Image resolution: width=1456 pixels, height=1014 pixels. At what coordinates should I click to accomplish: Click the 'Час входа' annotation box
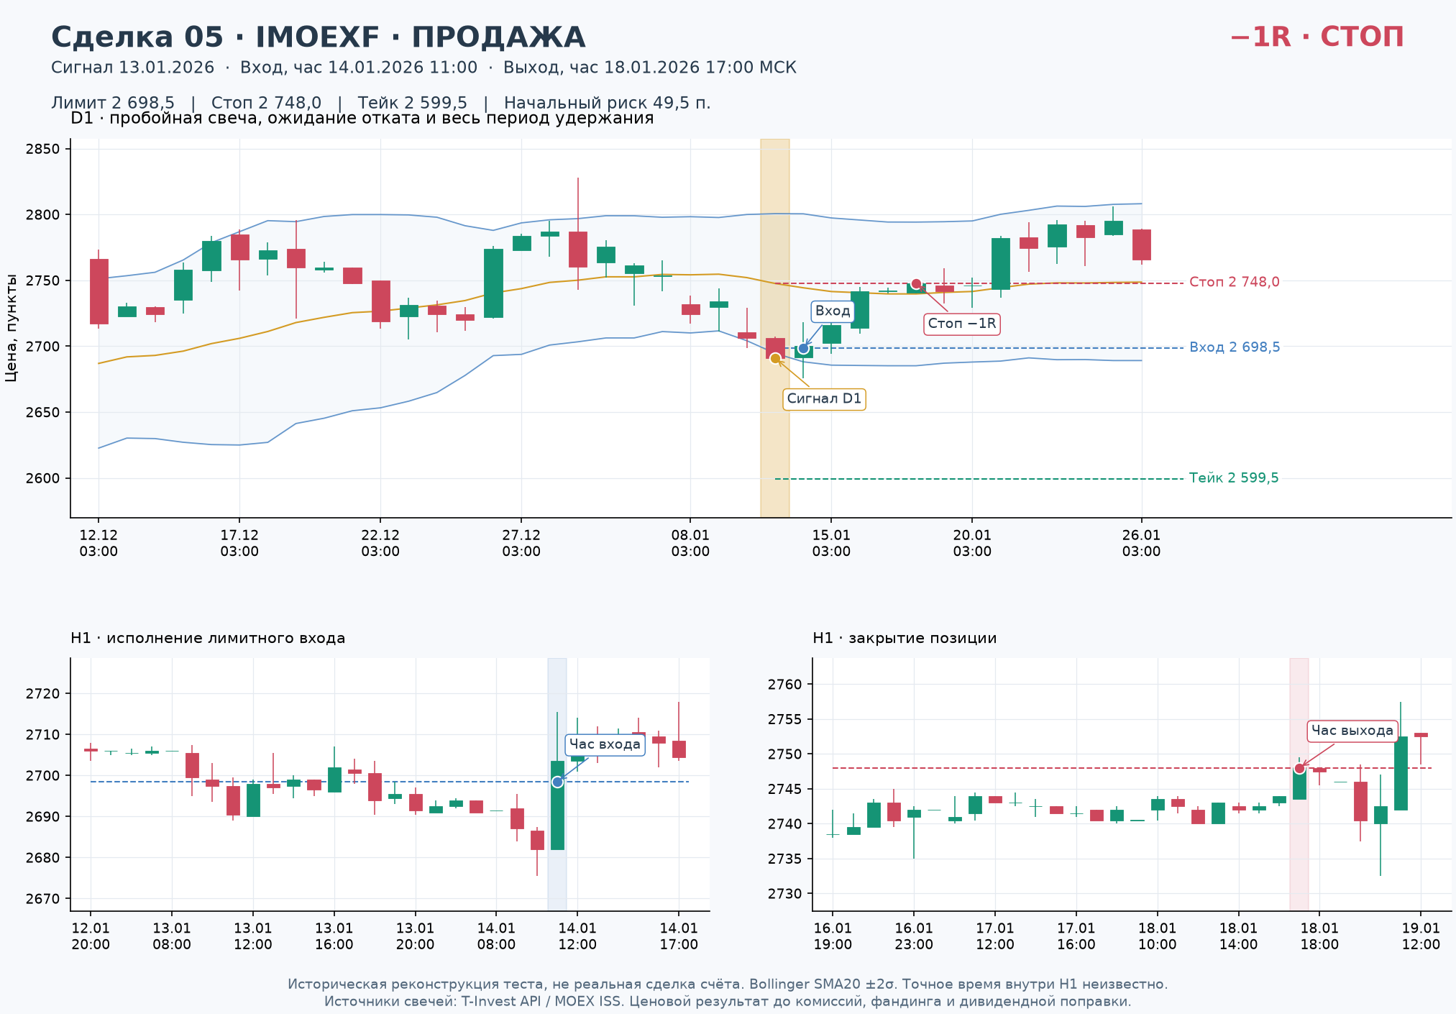(605, 744)
